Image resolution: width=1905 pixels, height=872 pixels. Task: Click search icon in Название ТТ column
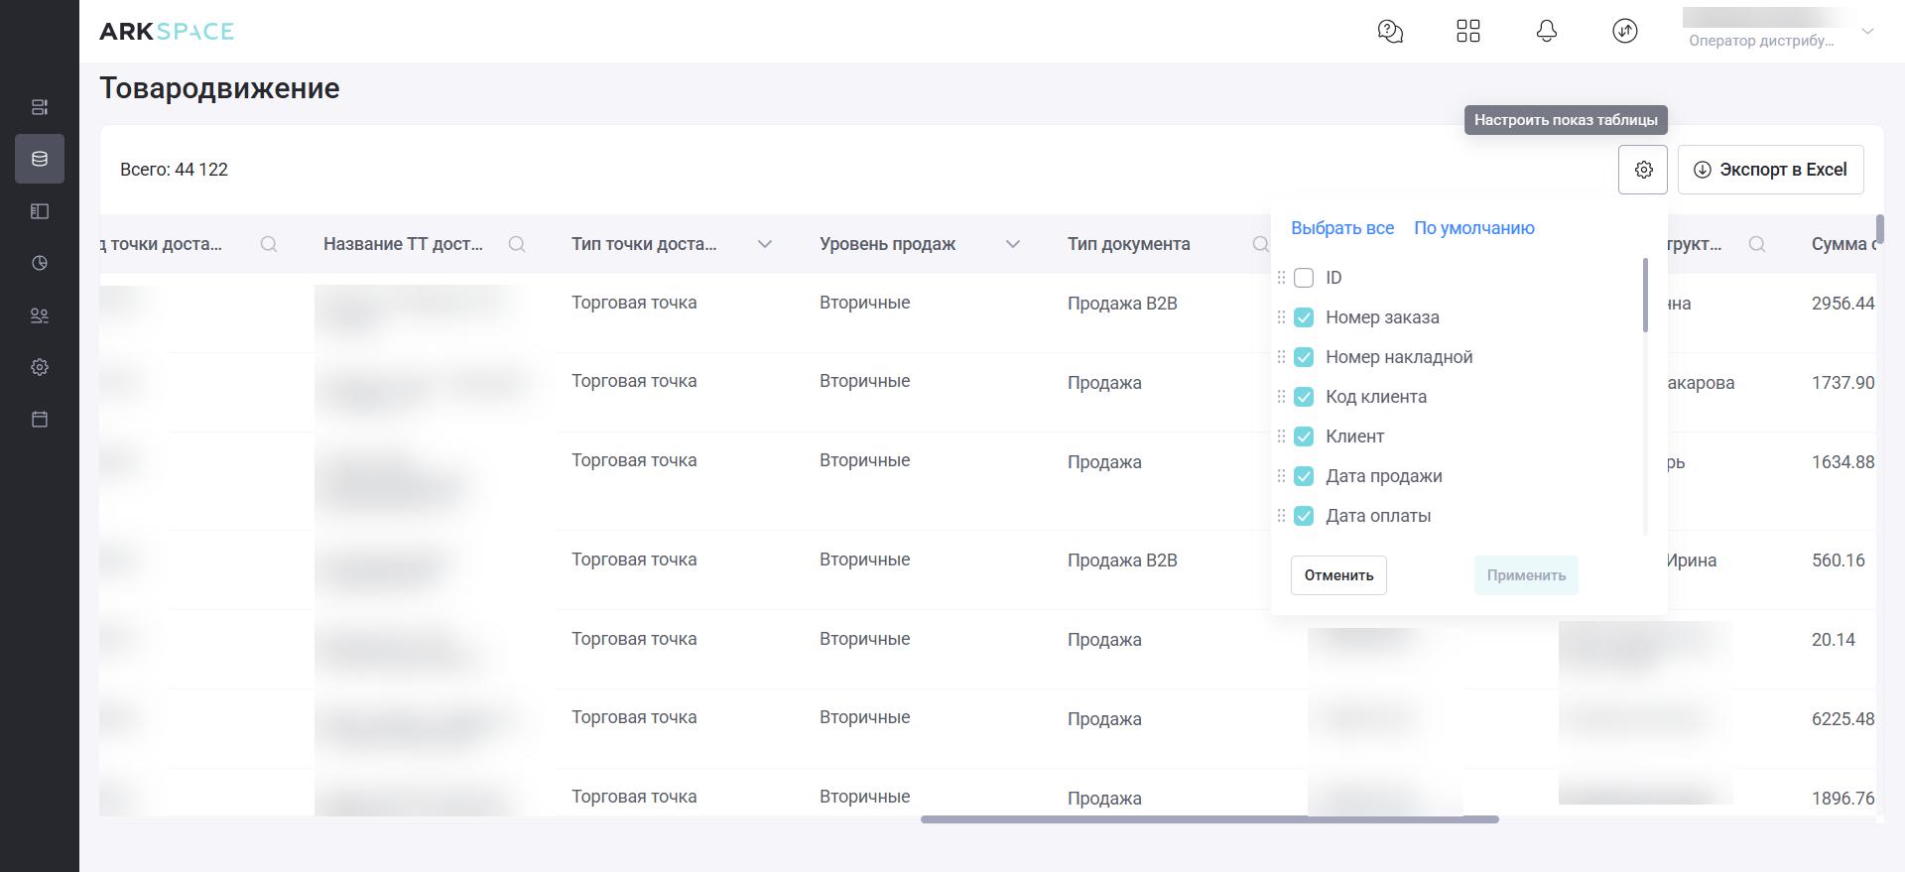tap(517, 244)
